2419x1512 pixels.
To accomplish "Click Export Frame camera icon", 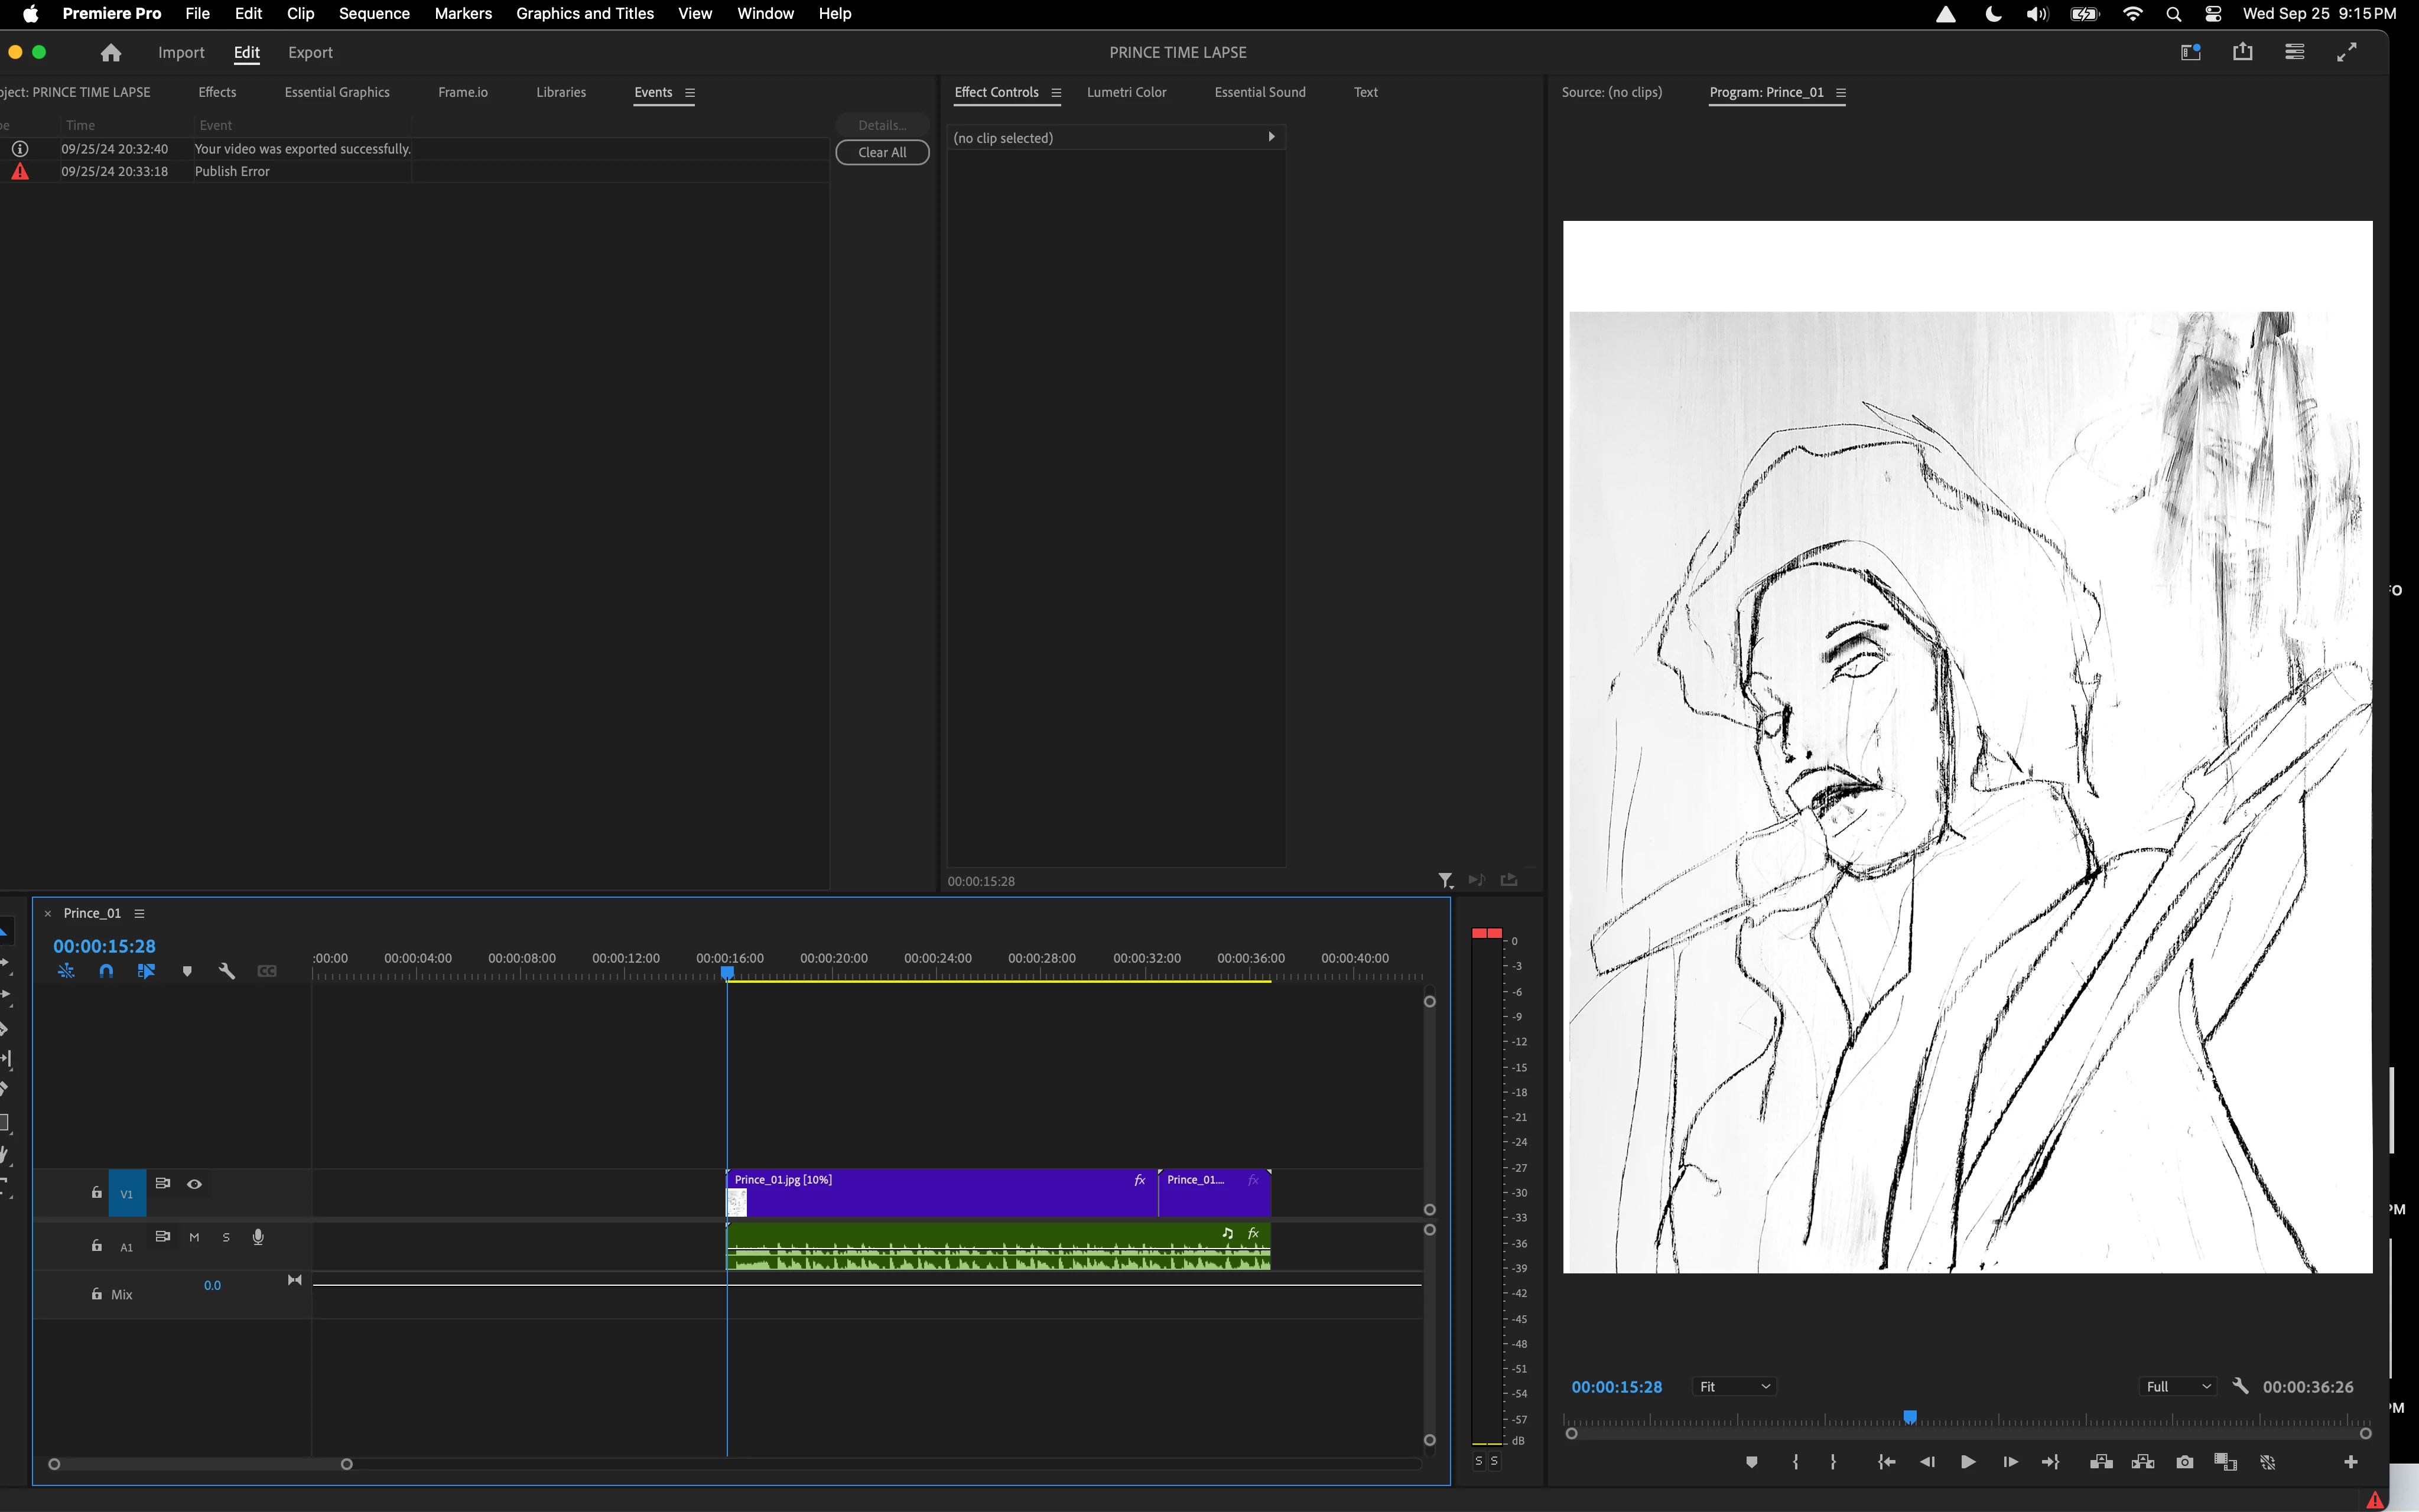I will (2185, 1462).
